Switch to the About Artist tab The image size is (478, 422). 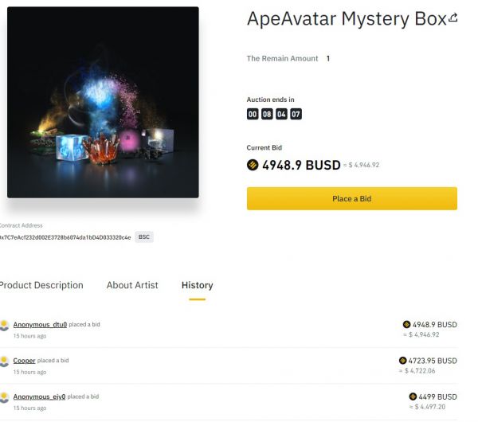(132, 285)
